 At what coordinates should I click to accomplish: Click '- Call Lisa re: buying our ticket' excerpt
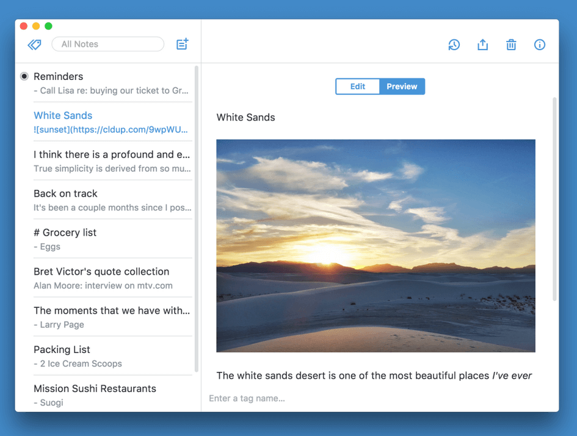[111, 90]
